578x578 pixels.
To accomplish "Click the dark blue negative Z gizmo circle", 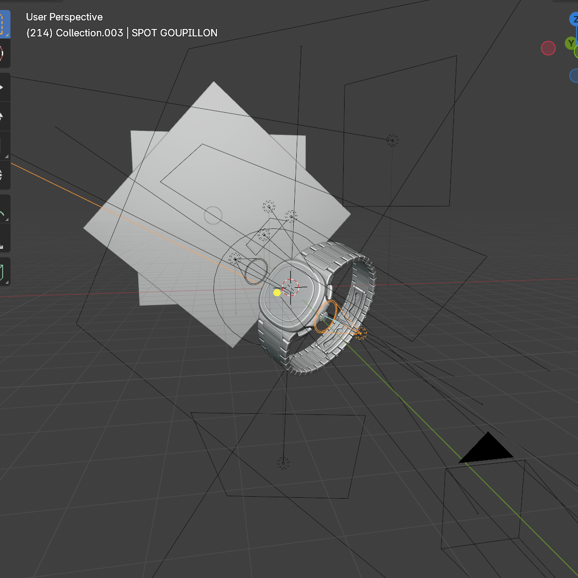I will (574, 76).
